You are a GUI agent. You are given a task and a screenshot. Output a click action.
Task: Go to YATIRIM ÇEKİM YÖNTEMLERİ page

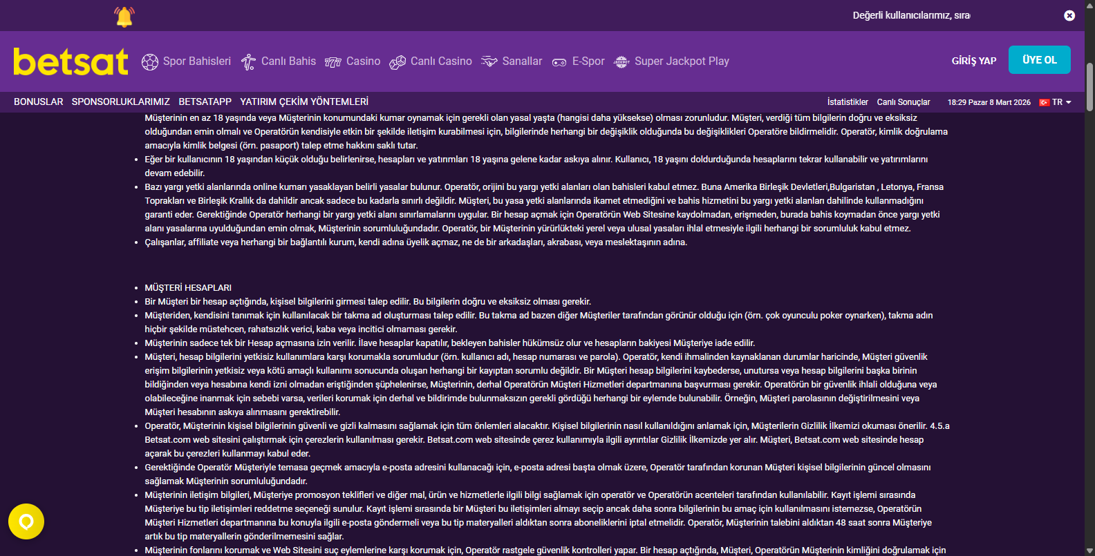click(x=304, y=102)
